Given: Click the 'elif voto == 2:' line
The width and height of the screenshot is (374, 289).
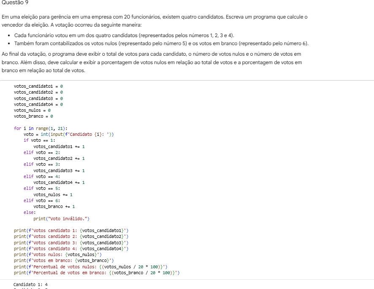Looking at the screenshot, I should 42,153.
